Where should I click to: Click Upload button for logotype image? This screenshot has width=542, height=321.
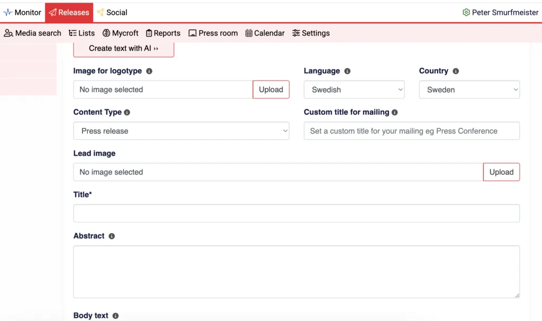(x=271, y=90)
